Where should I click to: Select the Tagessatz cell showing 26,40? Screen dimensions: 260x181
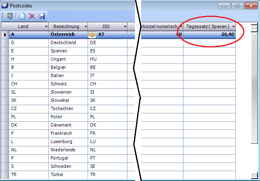tap(209, 35)
